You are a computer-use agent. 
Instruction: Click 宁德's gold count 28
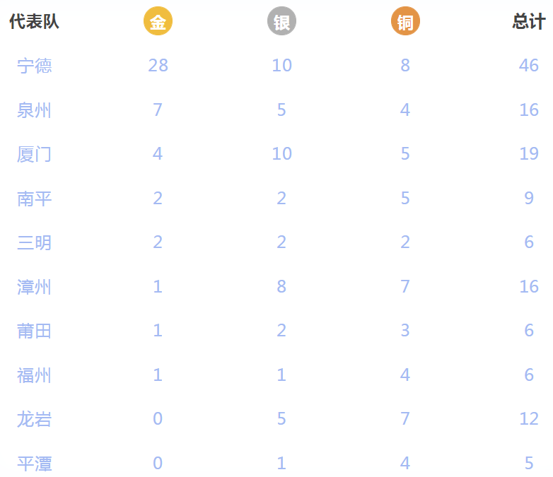tap(158, 66)
